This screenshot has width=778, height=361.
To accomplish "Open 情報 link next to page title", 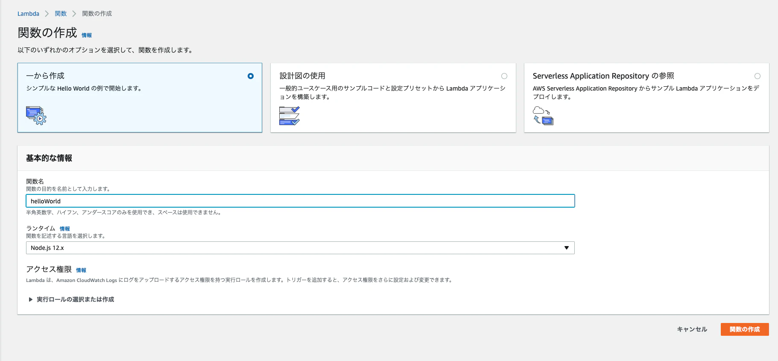I will pos(87,35).
